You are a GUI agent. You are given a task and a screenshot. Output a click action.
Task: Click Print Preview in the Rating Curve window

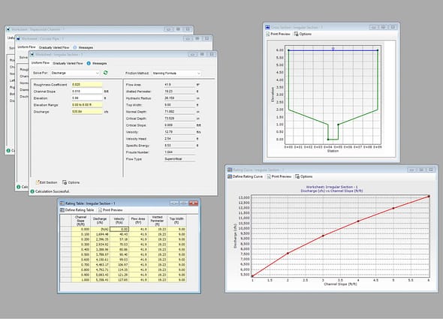coord(279,176)
